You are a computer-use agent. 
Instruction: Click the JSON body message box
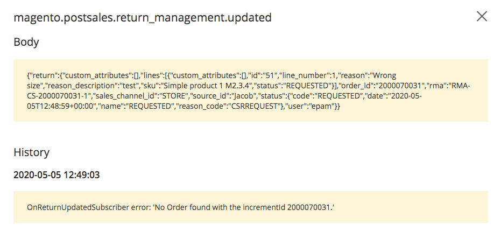(251, 90)
